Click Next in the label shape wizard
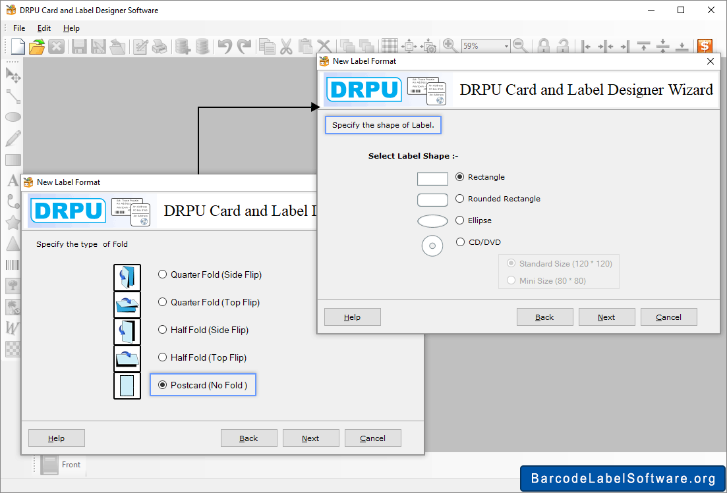Image resolution: width=727 pixels, height=493 pixels. coord(606,317)
